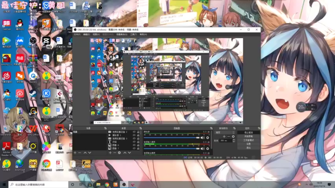Click 设置 button in controls
335x188 pixels.
click(248, 144)
